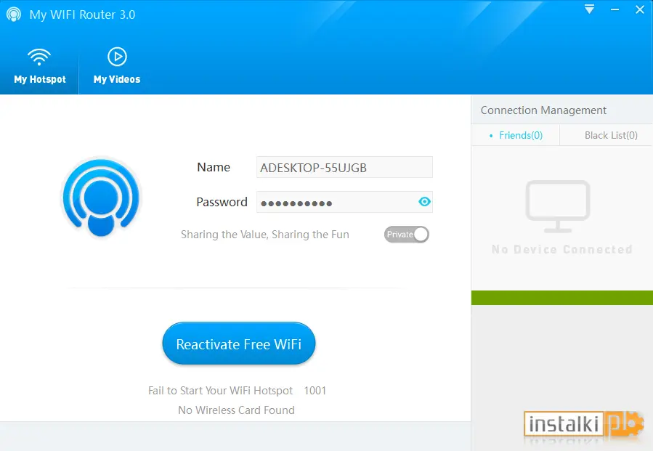Close the My WIFI Router window

coord(640,9)
